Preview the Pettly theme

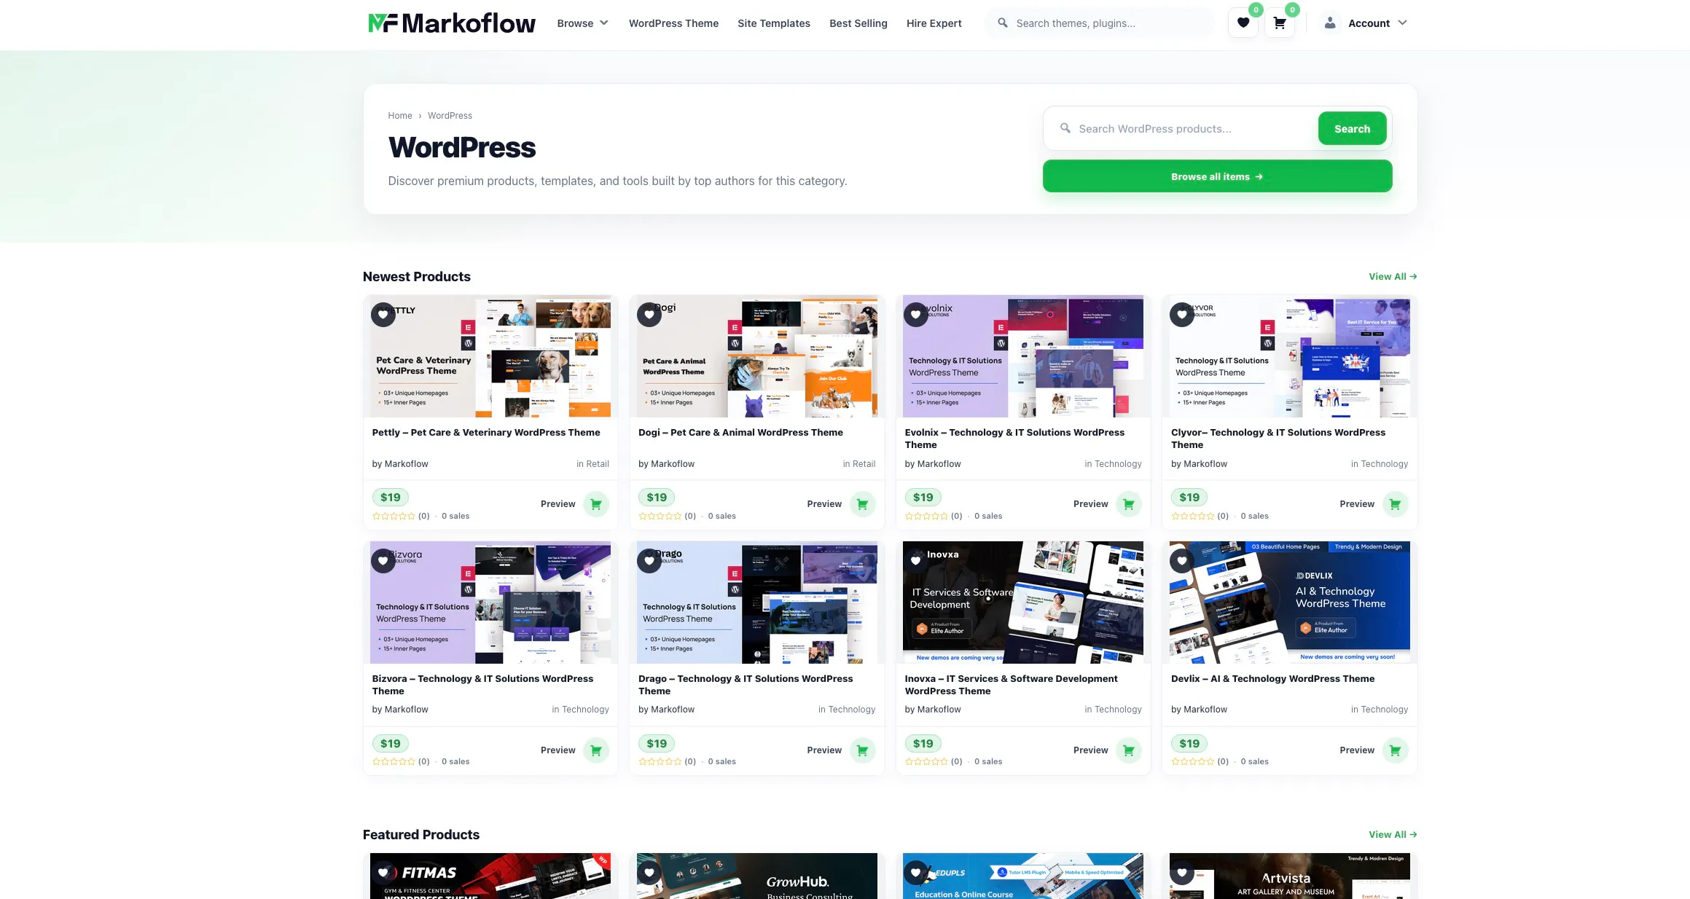click(558, 504)
